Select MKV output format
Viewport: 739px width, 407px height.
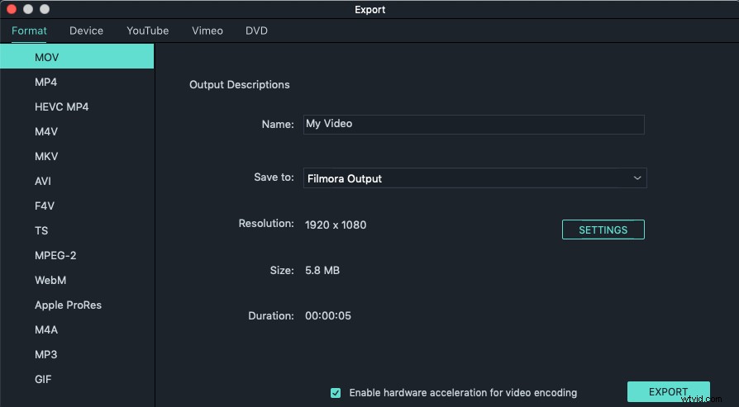46,157
